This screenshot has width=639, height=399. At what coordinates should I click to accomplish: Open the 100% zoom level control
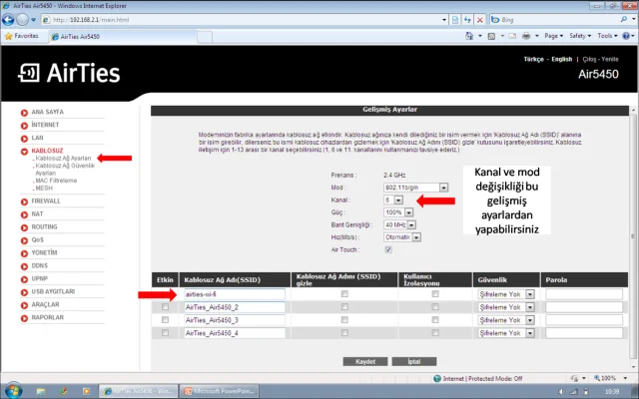(608, 378)
